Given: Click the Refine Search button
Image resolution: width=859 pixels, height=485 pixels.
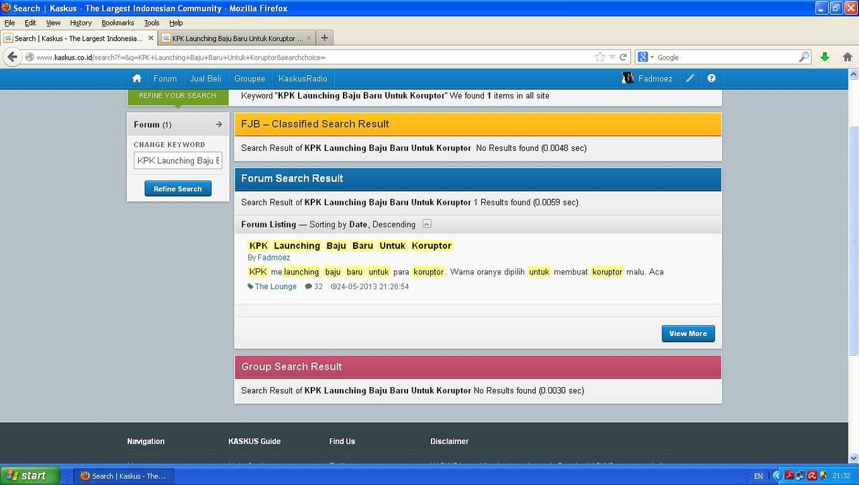Looking at the screenshot, I should tap(178, 188).
